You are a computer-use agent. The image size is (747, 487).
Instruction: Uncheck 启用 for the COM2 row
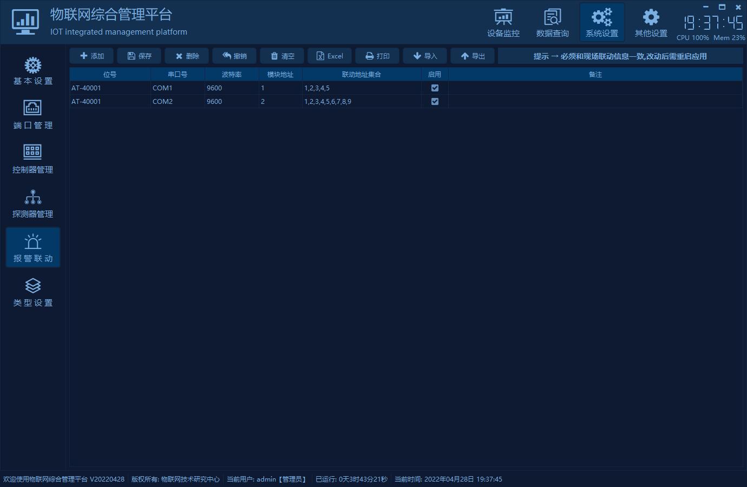435,101
